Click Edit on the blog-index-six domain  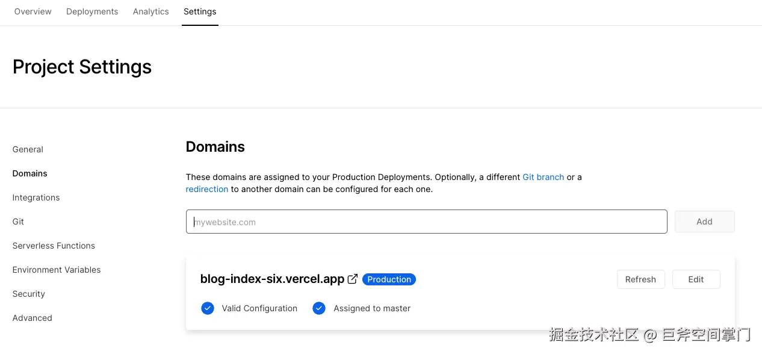(x=696, y=279)
